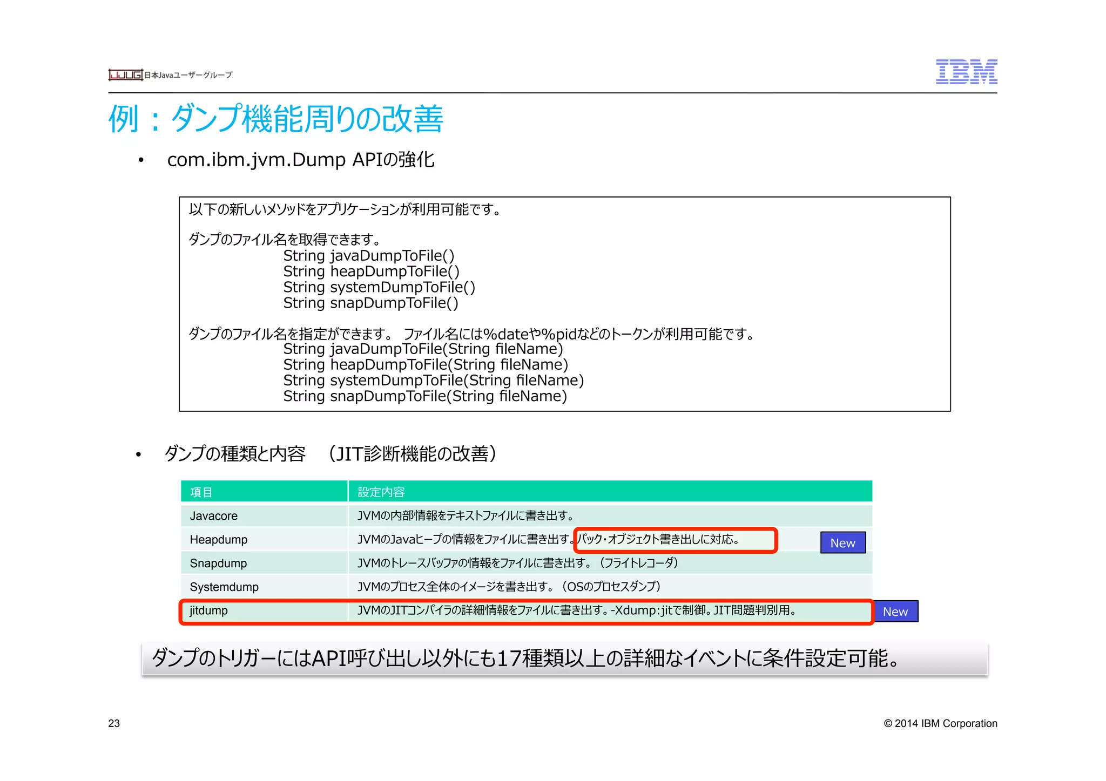
Task: Select line String snapDumpToFile()
Action: [371, 303]
